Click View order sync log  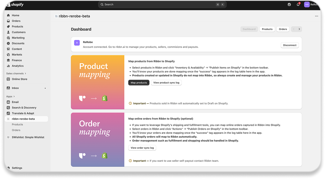pyautogui.click(x=142, y=148)
